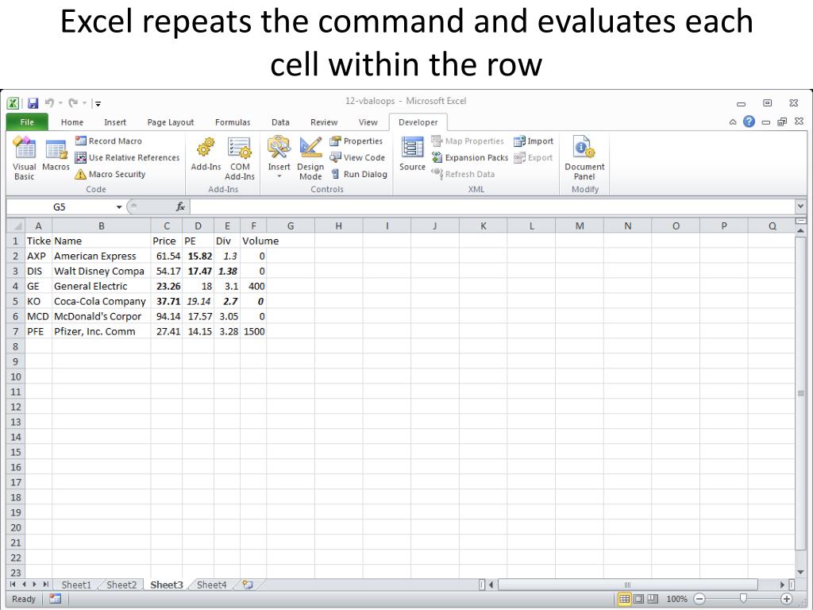Image resolution: width=813 pixels, height=610 pixels.
Task: Click the Select All corner button
Action: tap(16, 226)
